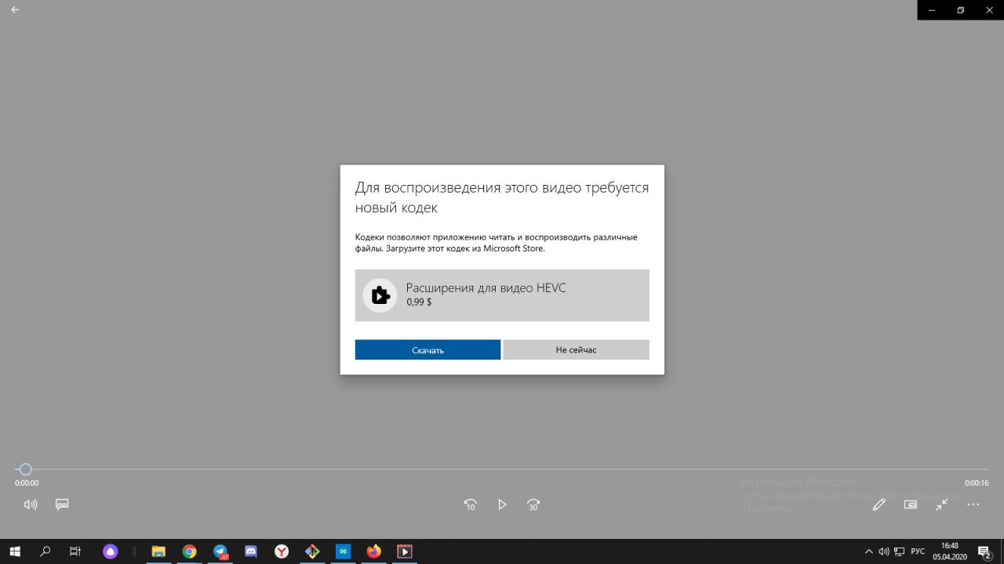This screenshot has height=564, width=1004.
Task: Show hidden system tray icons
Action: [868, 551]
